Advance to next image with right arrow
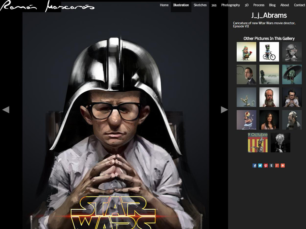This screenshot has height=229, width=306. click(x=224, y=110)
